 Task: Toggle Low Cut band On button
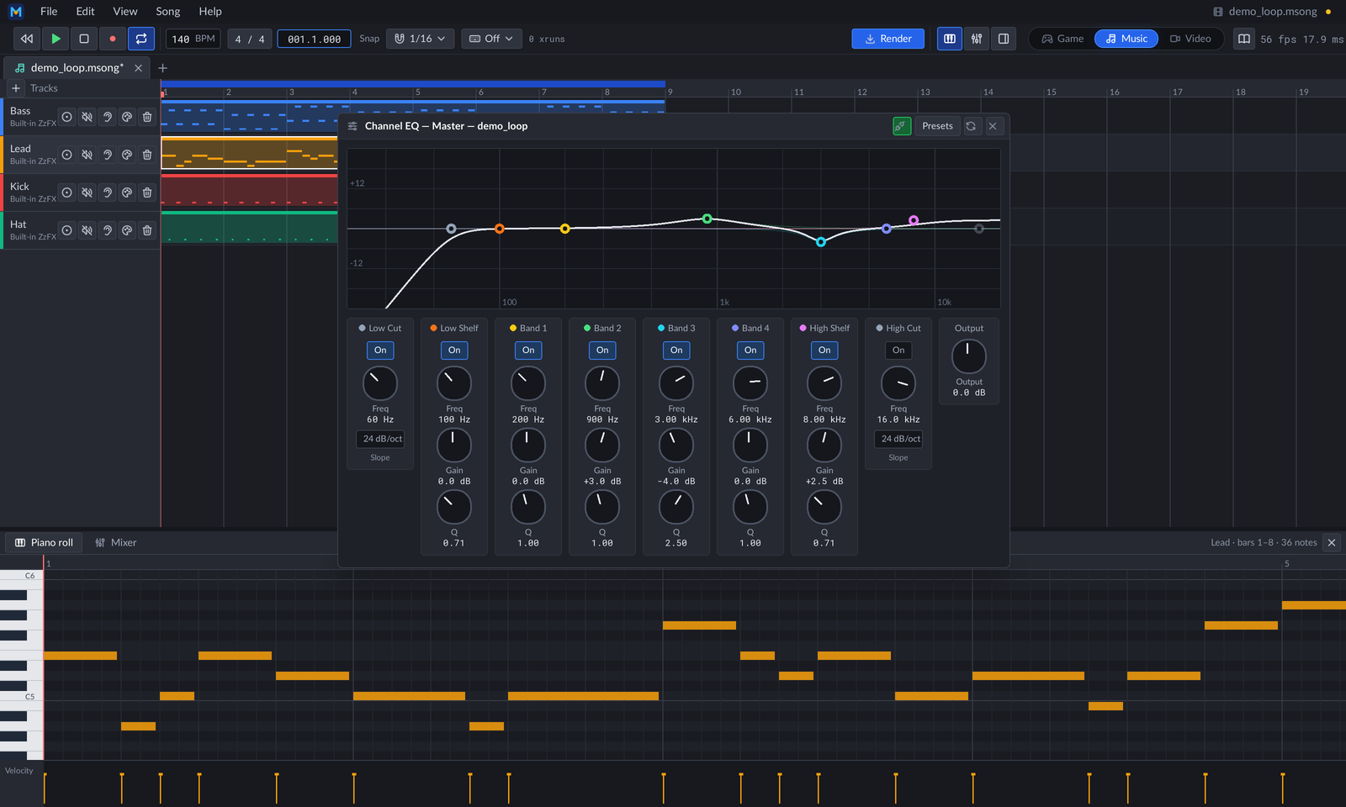tap(380, 351)
